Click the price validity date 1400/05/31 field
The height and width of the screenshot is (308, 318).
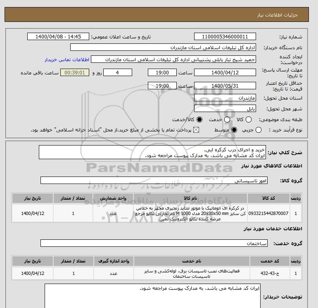[225, 86]
